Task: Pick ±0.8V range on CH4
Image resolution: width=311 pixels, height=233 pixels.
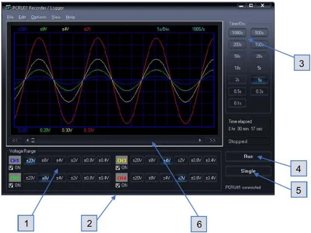Action: coord(196,178)
